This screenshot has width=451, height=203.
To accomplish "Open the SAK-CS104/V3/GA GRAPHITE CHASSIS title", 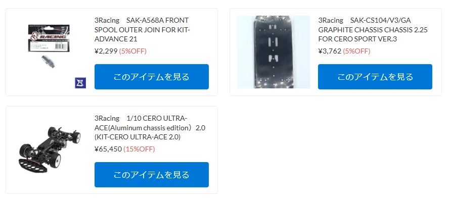I will pos(373,30).
